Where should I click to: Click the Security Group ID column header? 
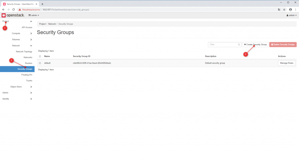[x=82, y=56]
